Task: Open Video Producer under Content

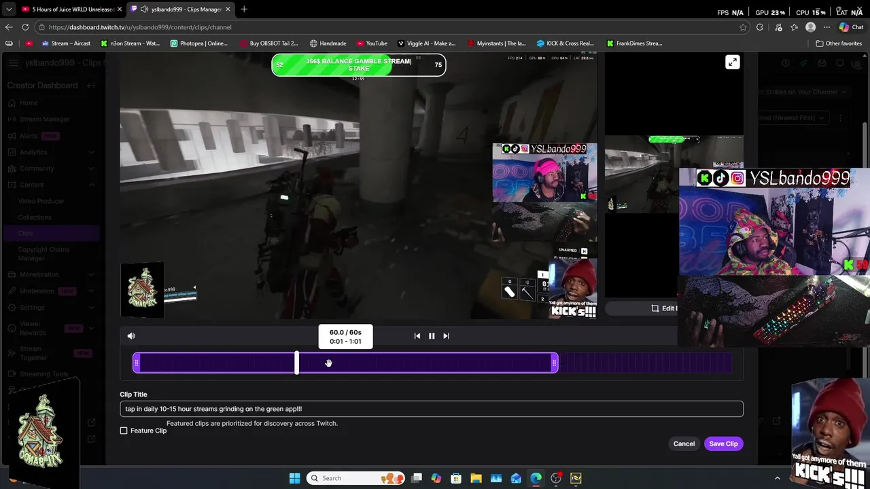Action: 41,201
